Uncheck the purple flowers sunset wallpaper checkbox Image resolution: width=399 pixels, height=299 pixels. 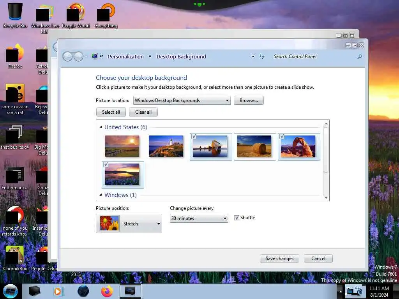click(x=106, y=164)
